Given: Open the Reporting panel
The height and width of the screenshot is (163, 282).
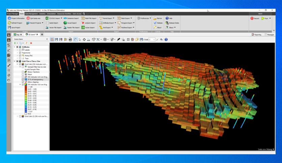Looking at the screenshot, I should 256,35.
